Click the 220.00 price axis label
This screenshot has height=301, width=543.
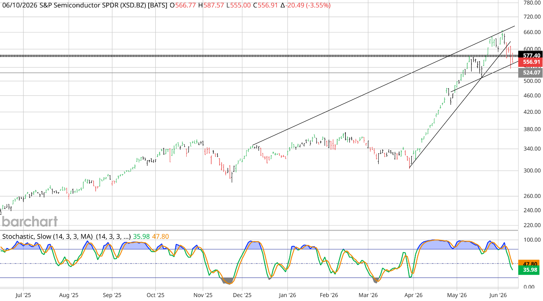pyautogui.click(x=532, y=226)
